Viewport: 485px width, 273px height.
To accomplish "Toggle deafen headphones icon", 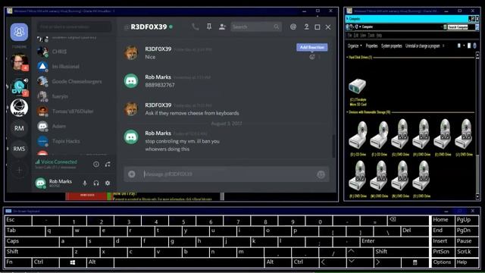I will 96,184.
